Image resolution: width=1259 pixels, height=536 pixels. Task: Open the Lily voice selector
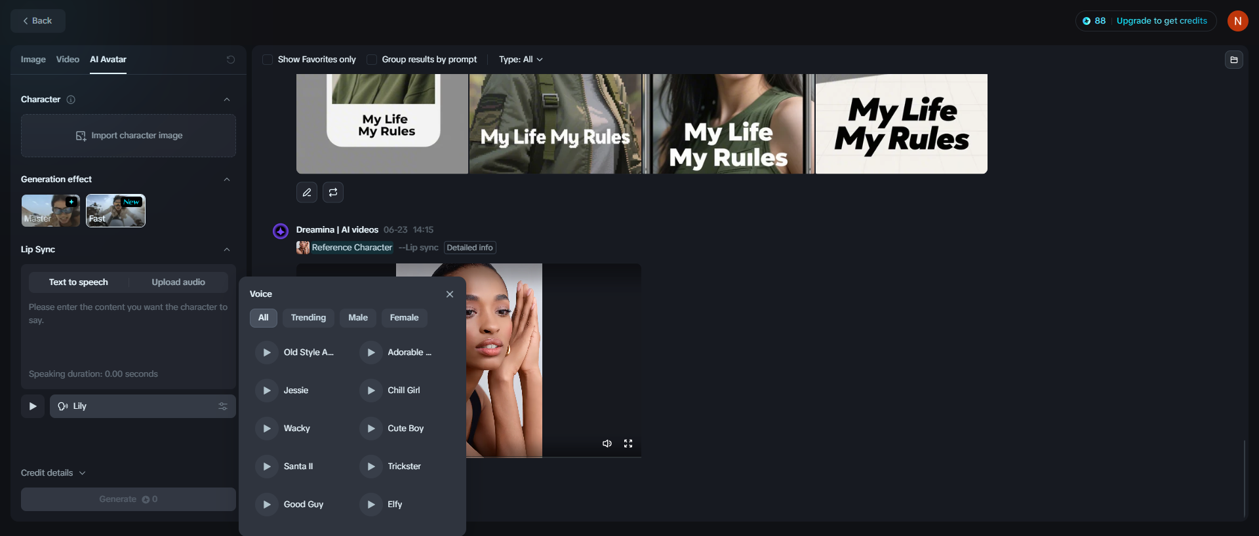pyautogui.click(x=143, y=406)
